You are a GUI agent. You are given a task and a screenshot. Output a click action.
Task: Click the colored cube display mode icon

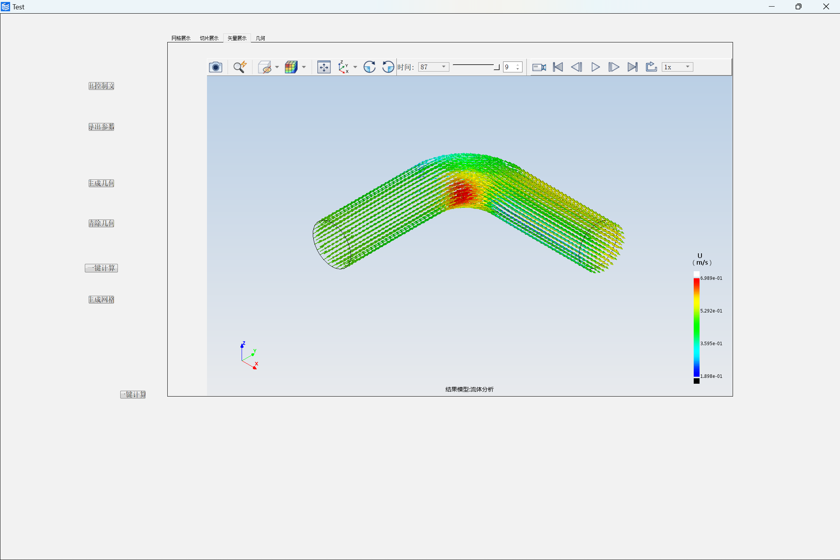tap(291, 67)
